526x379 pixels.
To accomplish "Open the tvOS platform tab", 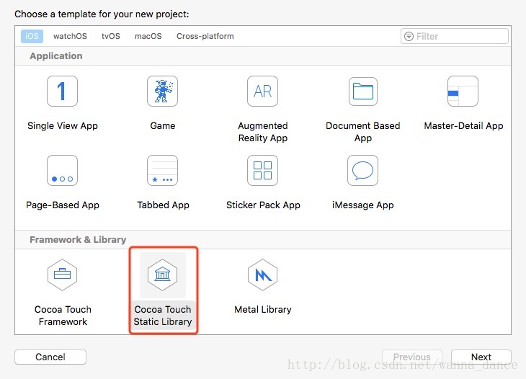I will pyautogui.click(x=111, y=36).
